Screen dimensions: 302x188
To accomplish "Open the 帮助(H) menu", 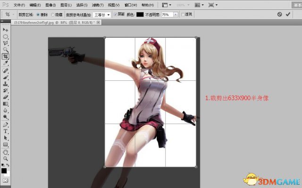I will coord(148,5).
